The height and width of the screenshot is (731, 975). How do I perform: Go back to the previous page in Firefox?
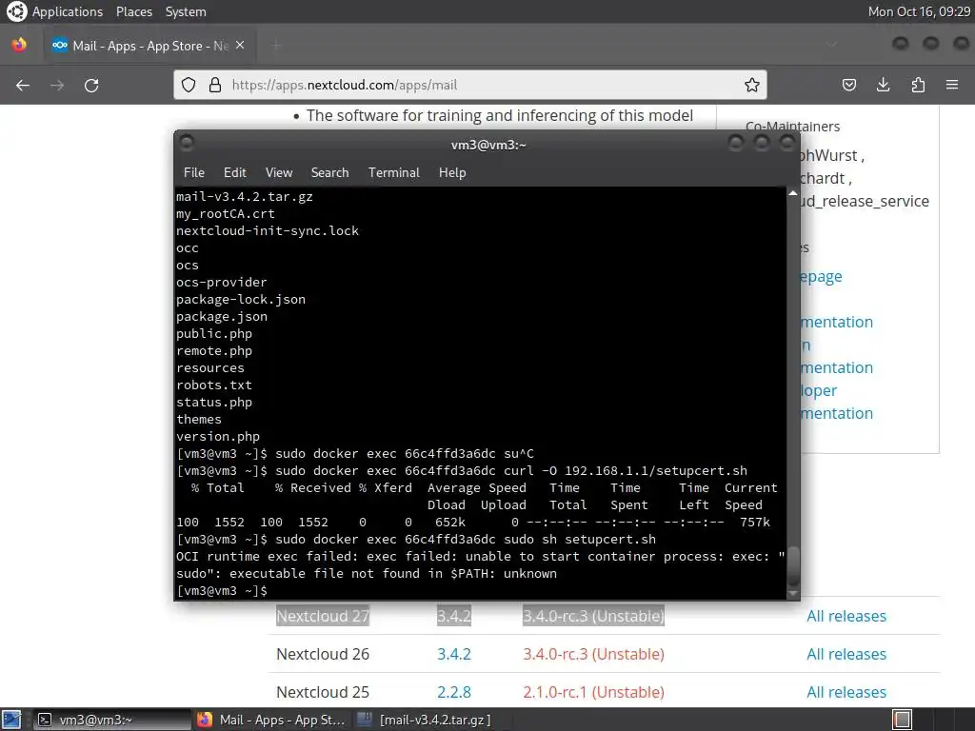23,85
